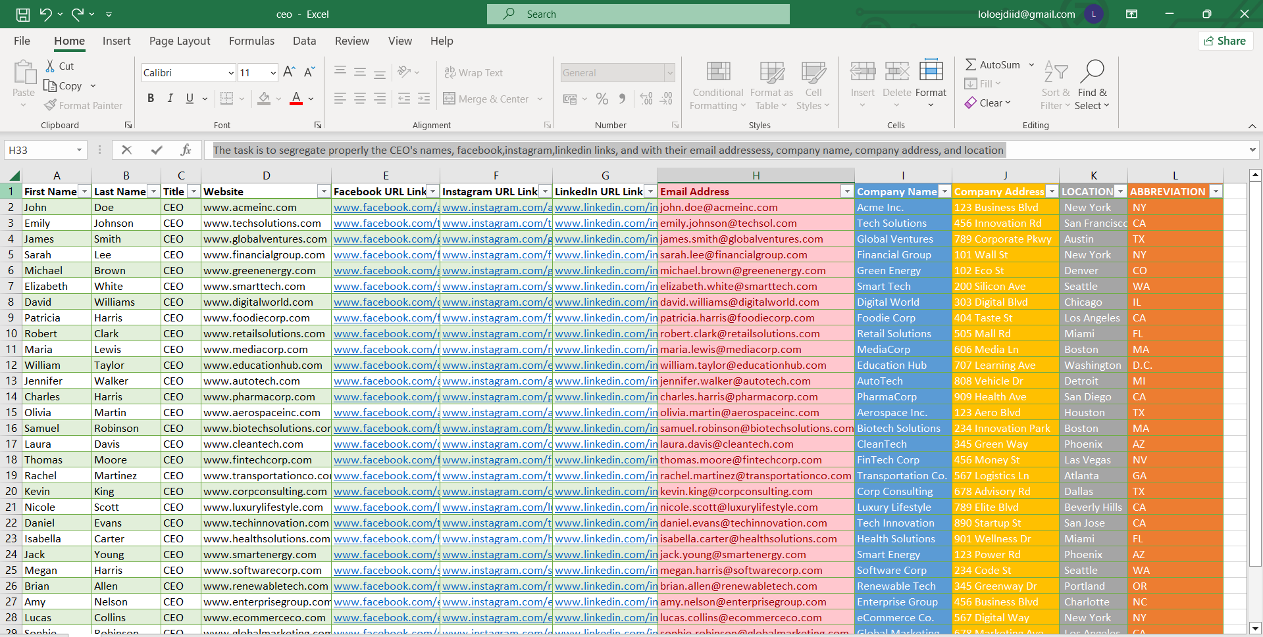Viewport: 1263px width, 637px height.
Task: Decrease font size with smaller A icon
Action: tap(309, 72)
